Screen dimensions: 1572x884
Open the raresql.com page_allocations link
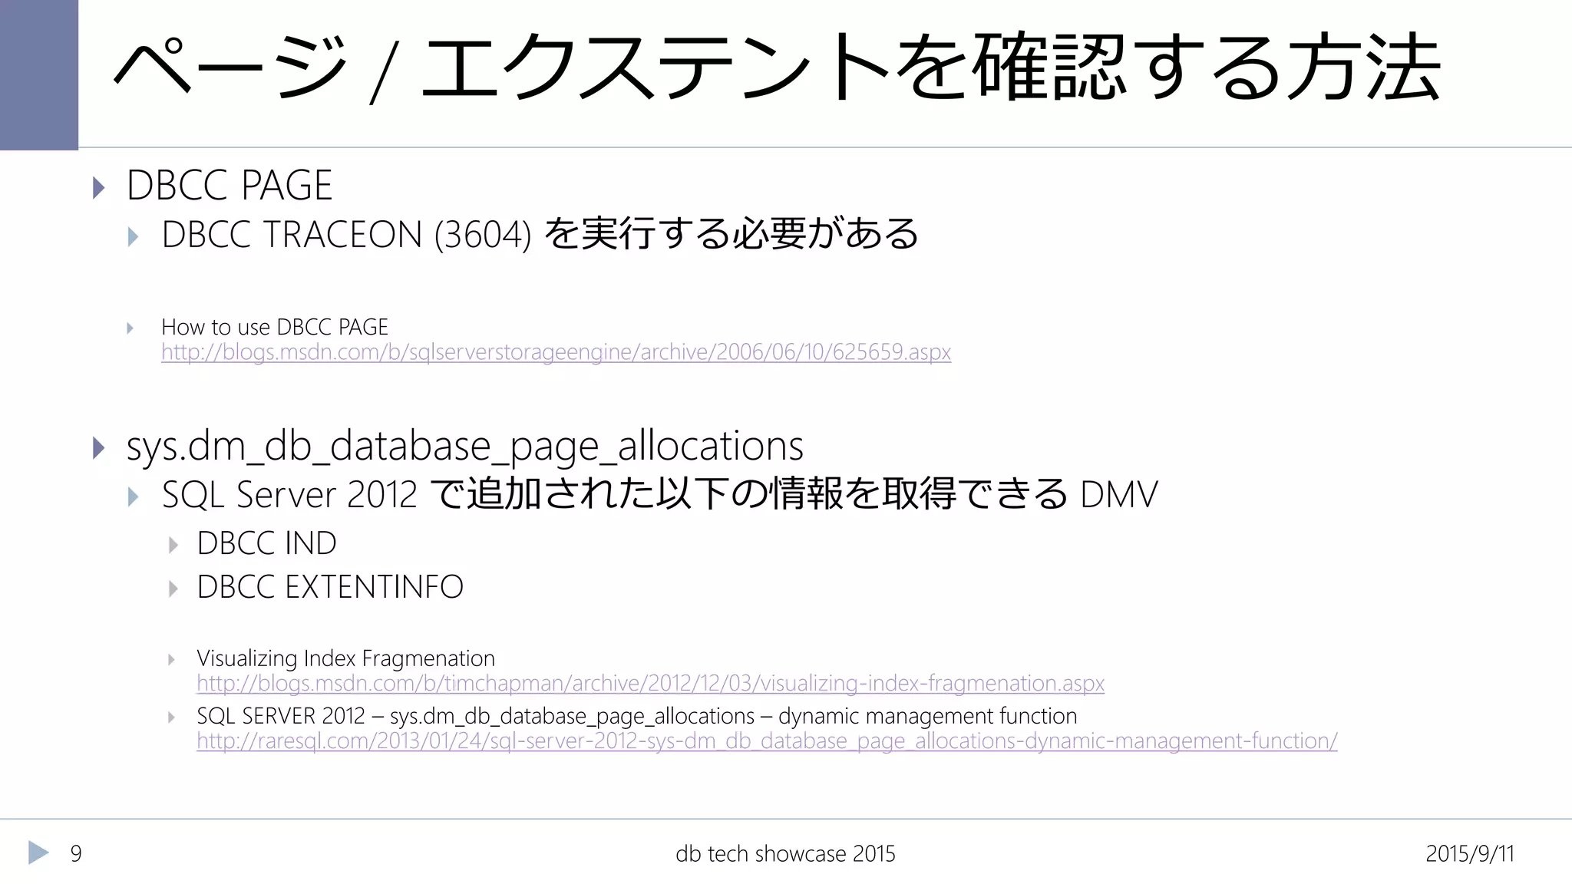point(767,741)
